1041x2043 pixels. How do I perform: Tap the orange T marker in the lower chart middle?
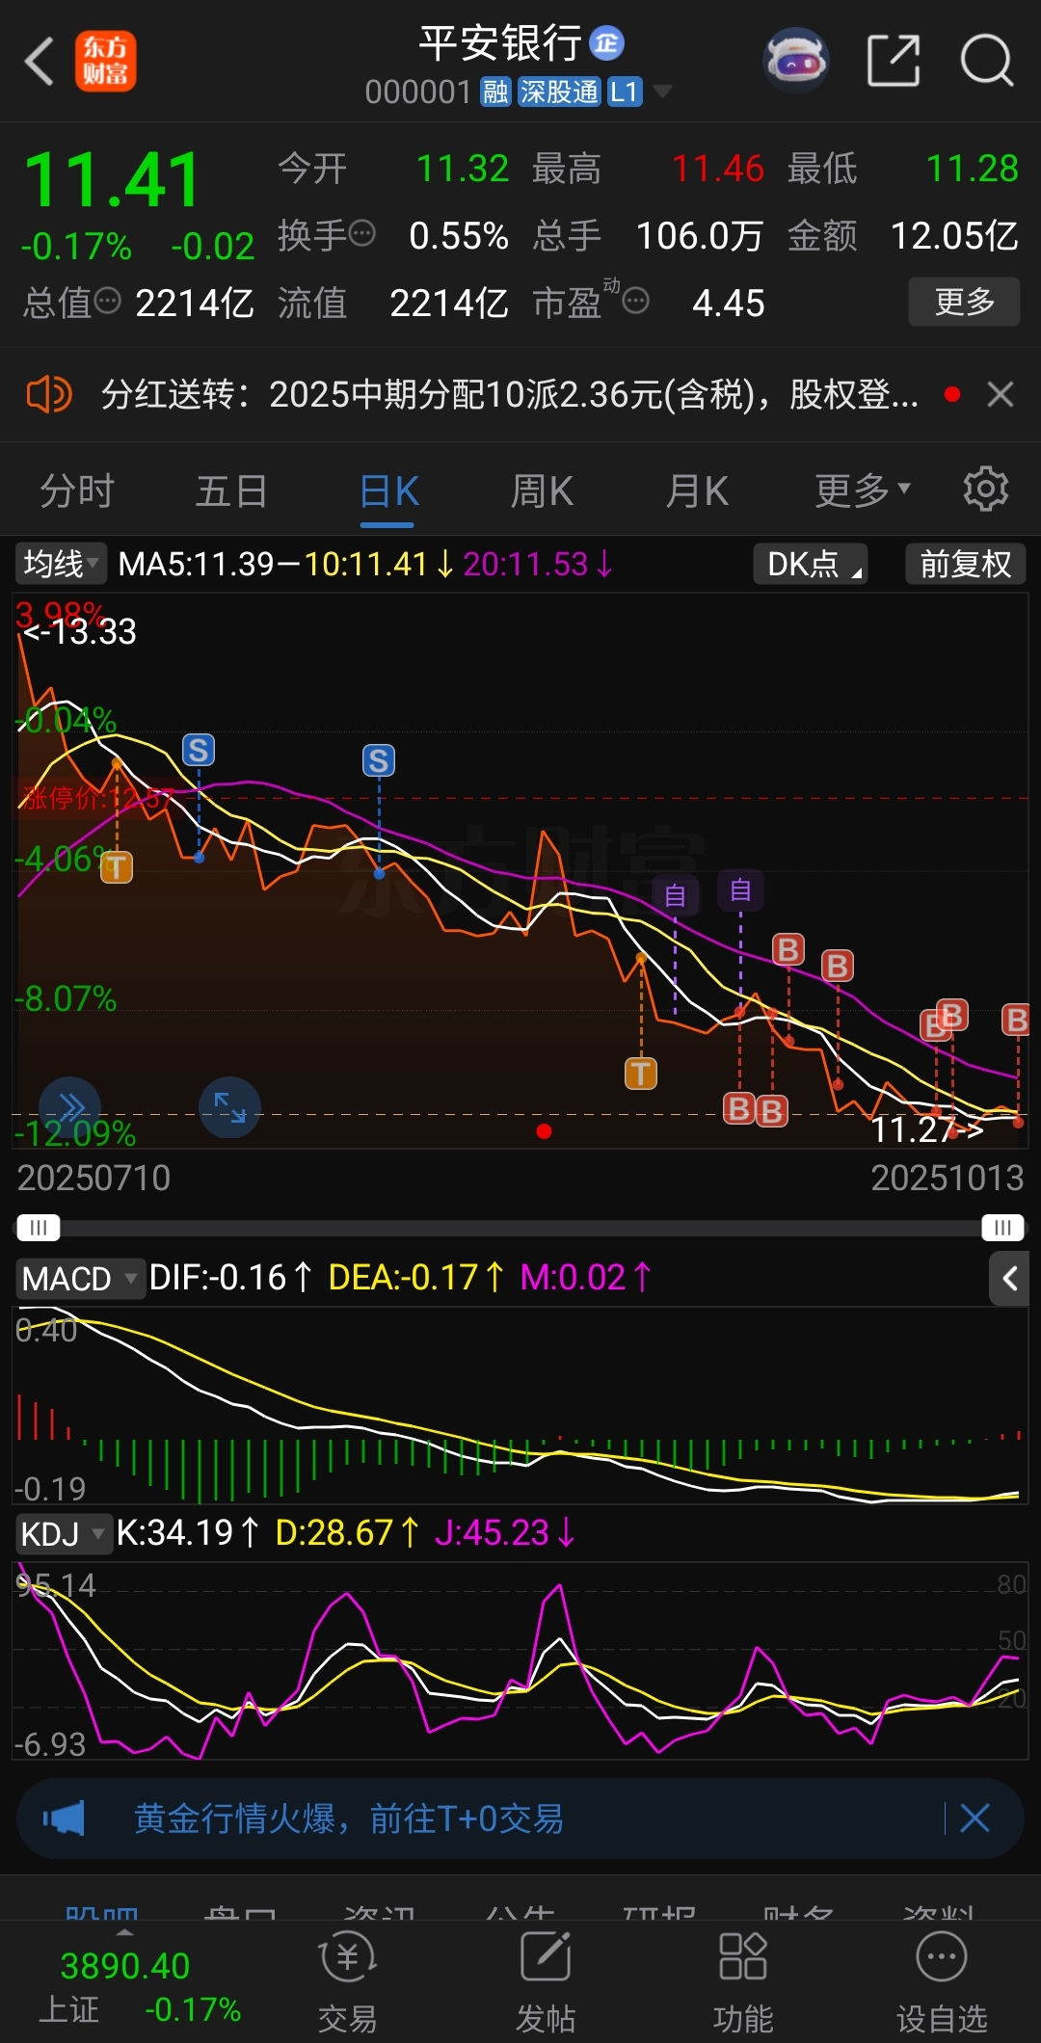[x=641, y=1073]
